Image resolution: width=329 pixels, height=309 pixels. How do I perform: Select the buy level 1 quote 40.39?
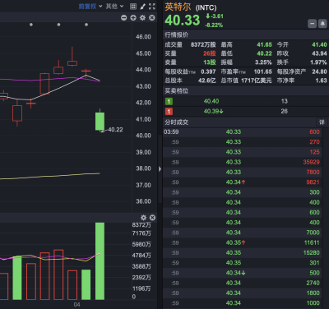(x=246, y=111)
